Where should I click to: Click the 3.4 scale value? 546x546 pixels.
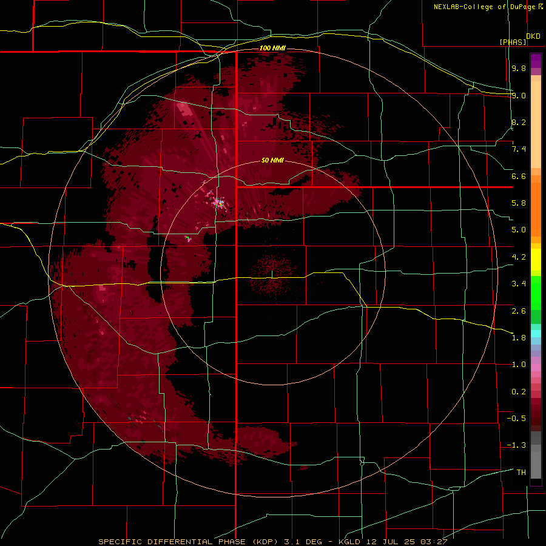tap(519, 284)
